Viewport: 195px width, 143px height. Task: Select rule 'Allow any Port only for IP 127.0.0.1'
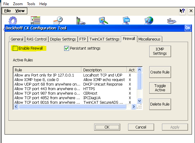[x=44, y=75]
